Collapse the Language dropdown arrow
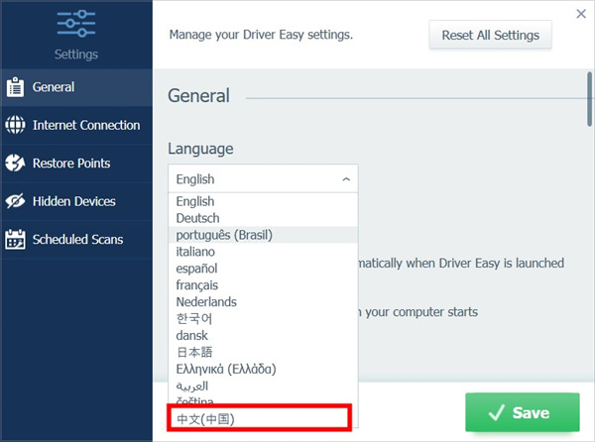The height and width of the screenshot is (442, 595). click(x=345, y=179)
